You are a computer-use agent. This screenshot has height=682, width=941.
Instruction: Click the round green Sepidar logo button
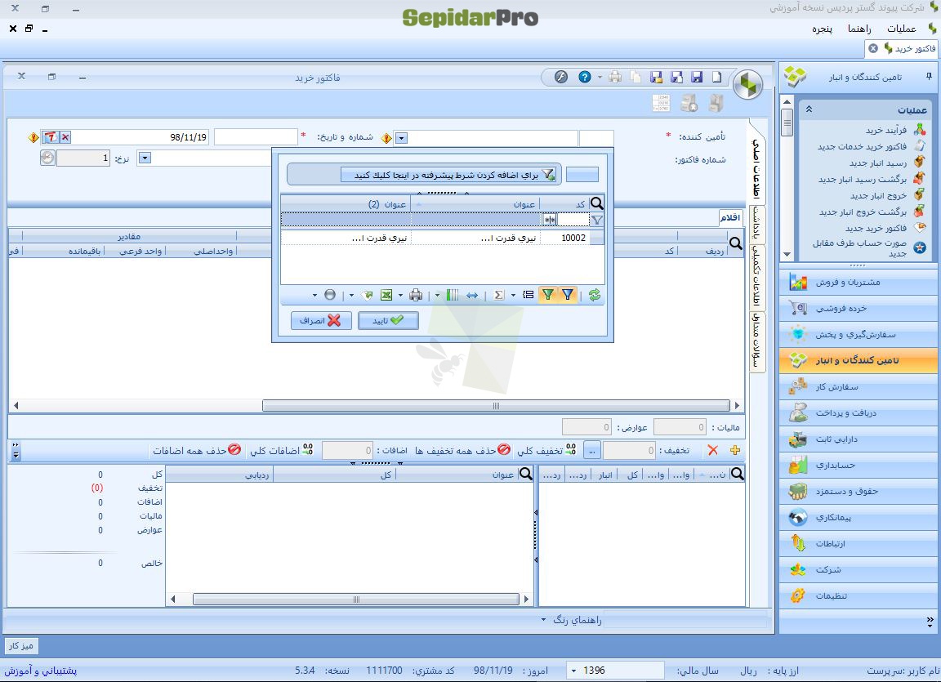(747, 85)
